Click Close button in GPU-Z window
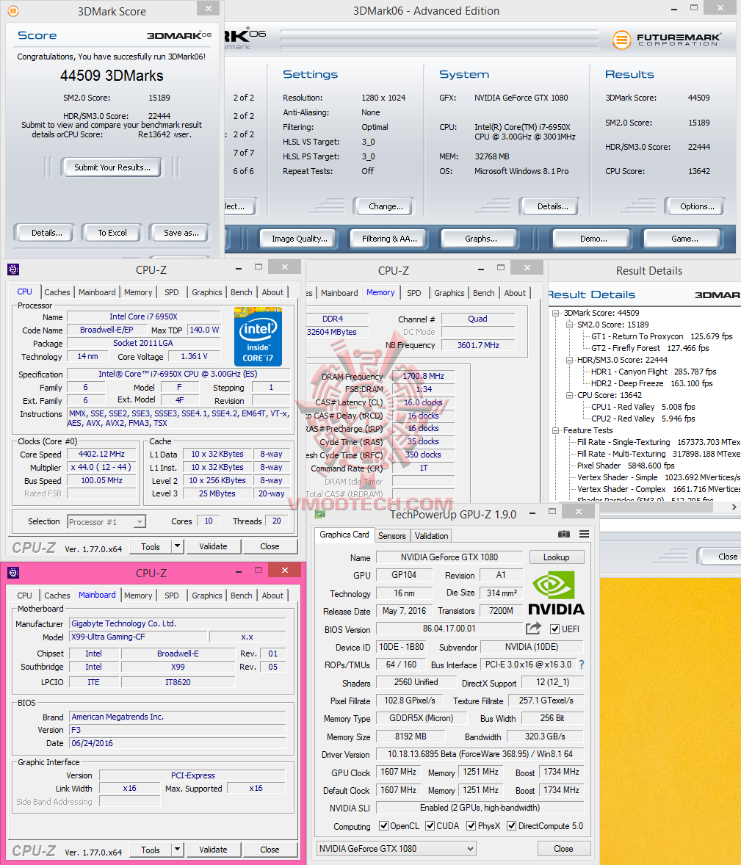The width and height of the screenshot is (741, 865). [x=563, y=848]
